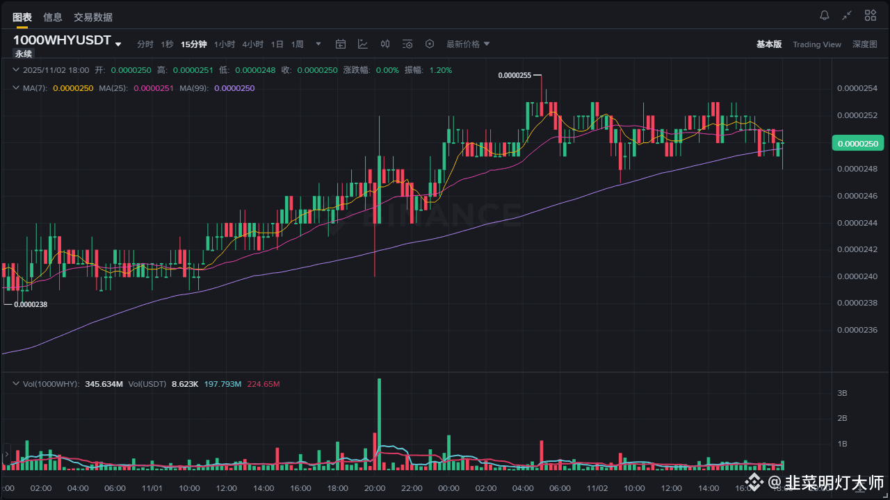890x500 pixels.
Task: Open the chart settings gear icon
Action: [430, 44]
